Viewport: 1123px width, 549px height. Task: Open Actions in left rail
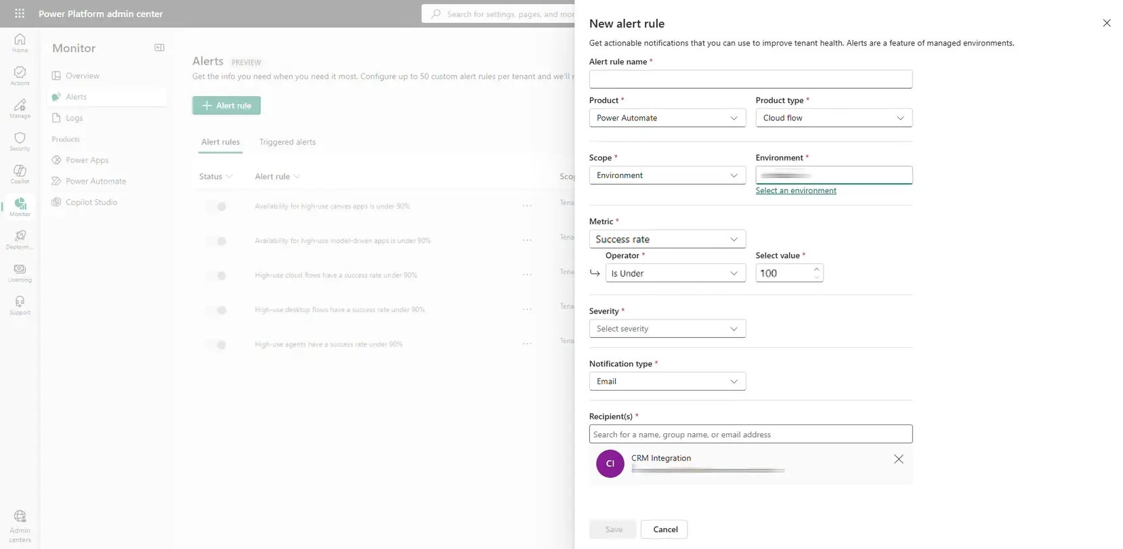click(x=20, y=76)
